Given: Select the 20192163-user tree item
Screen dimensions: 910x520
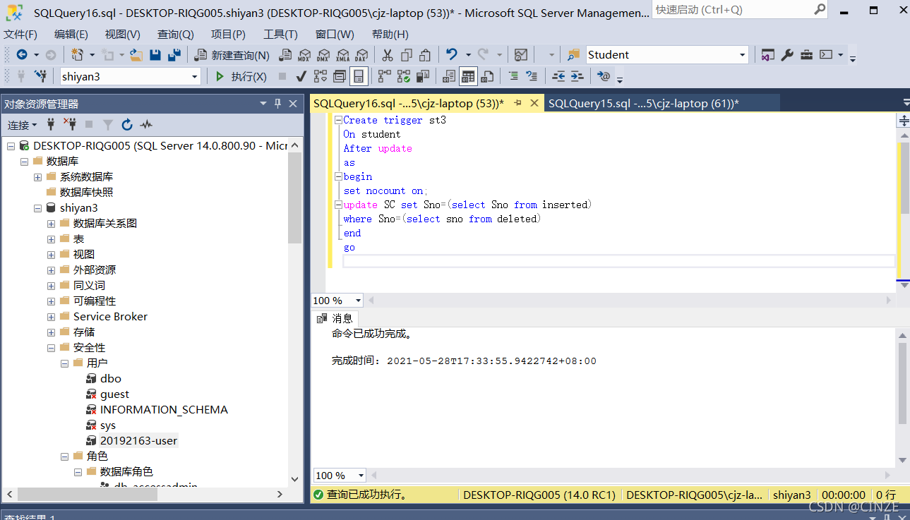Looking at the screenshot, I should (138, 441).
